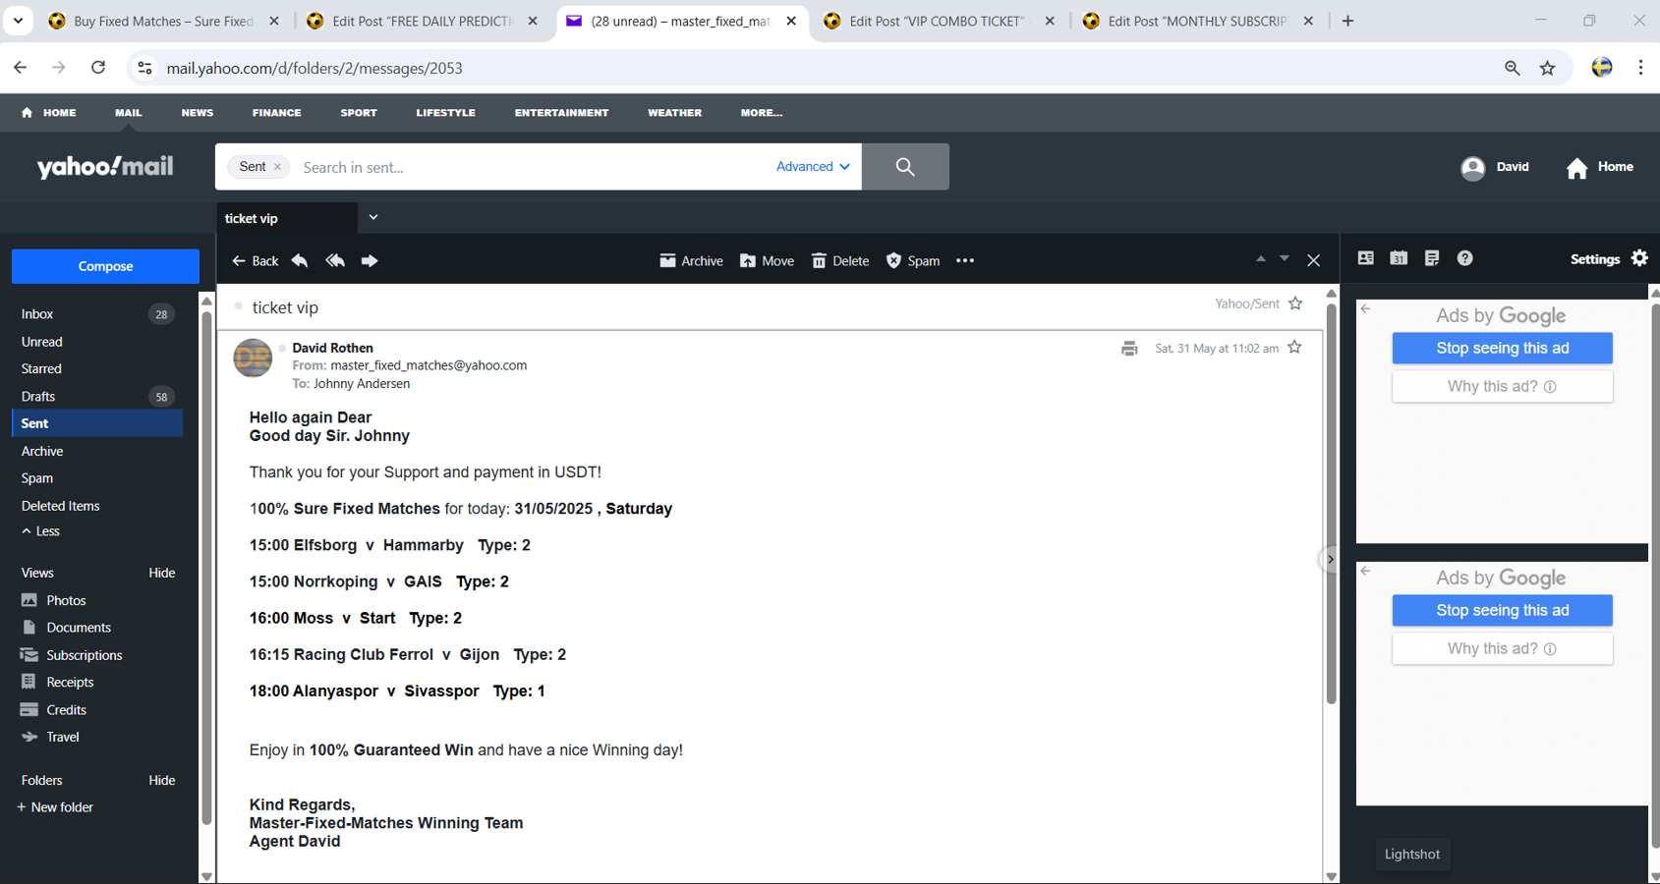Hide the Views section
Image resolution: width=1660 pixels, height=884 pixels.
click(161, 573)
